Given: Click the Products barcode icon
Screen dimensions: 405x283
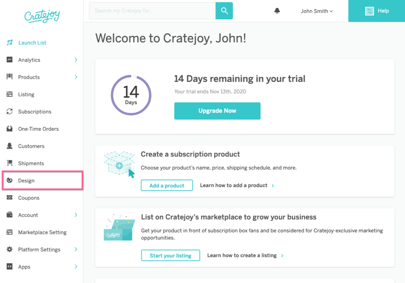Looking at the screenshot, I should click(10, 77).
